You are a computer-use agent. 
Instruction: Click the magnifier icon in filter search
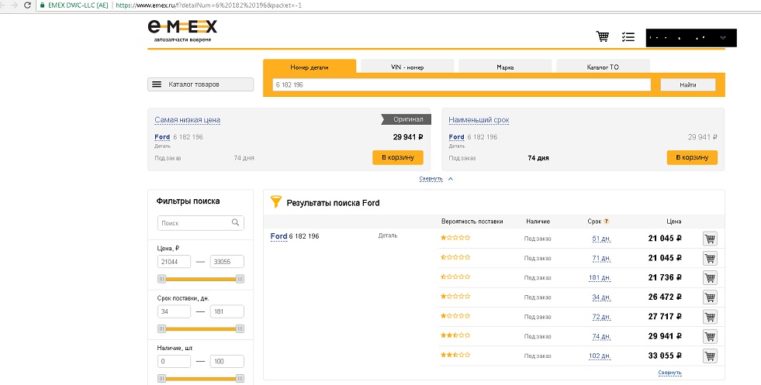click(236, 223)
